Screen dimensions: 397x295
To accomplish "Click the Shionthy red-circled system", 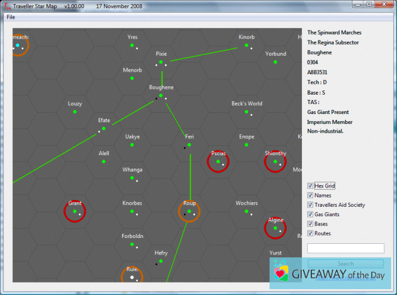I will (275, 161).
